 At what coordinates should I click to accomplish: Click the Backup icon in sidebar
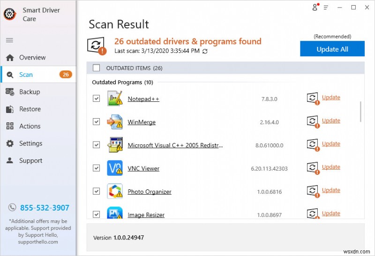coord(10,92)
